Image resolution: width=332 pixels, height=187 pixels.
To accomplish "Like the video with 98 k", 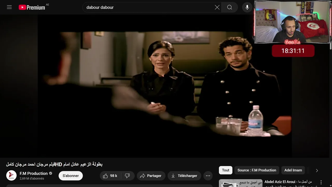I will tap(110, 176).
